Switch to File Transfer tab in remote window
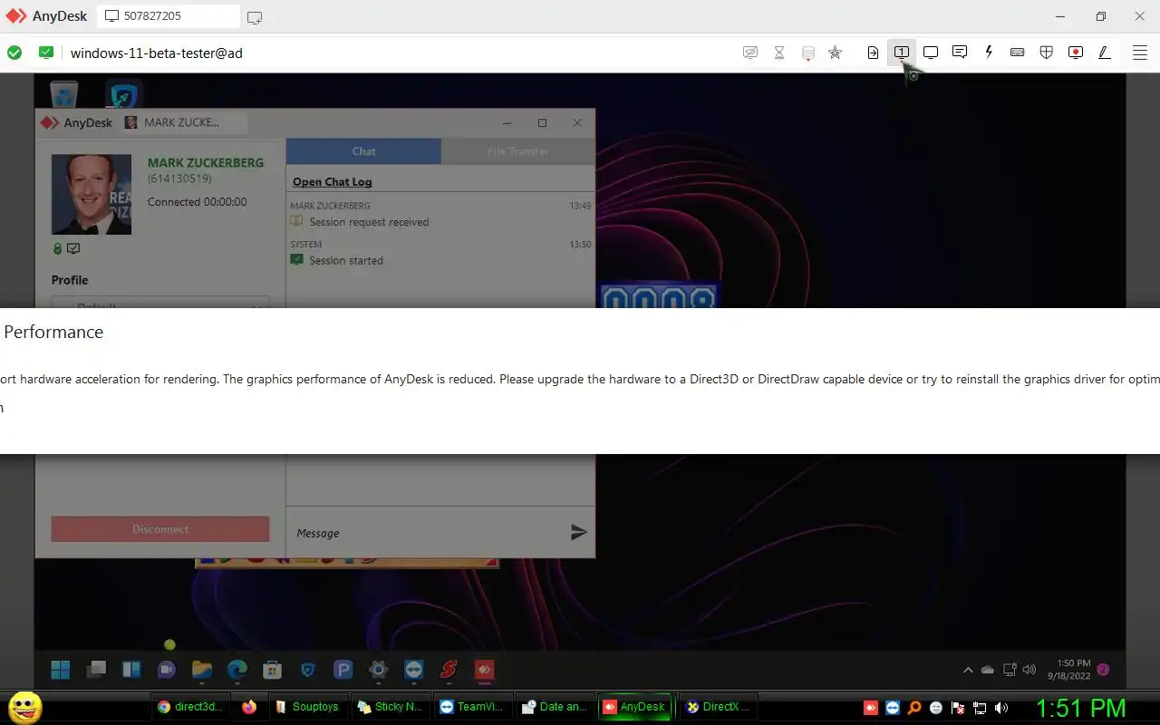The width and height of the screenshot is (1160, 725). pyautogui.click(x=518, y=151)
